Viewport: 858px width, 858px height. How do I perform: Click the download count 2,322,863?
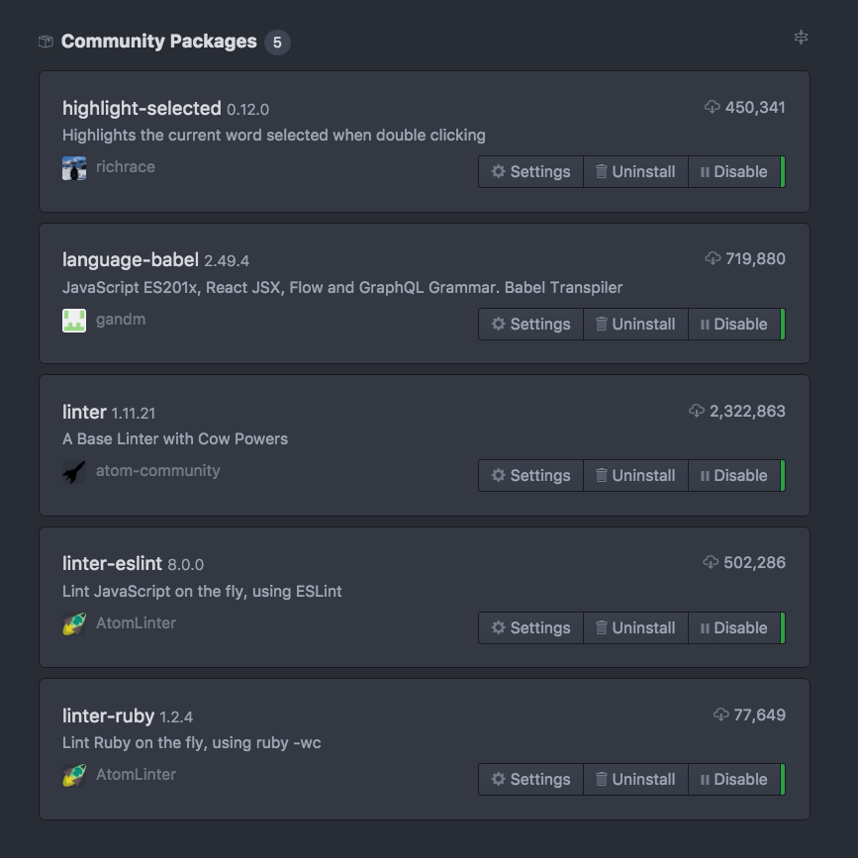[x=747, y=411]
